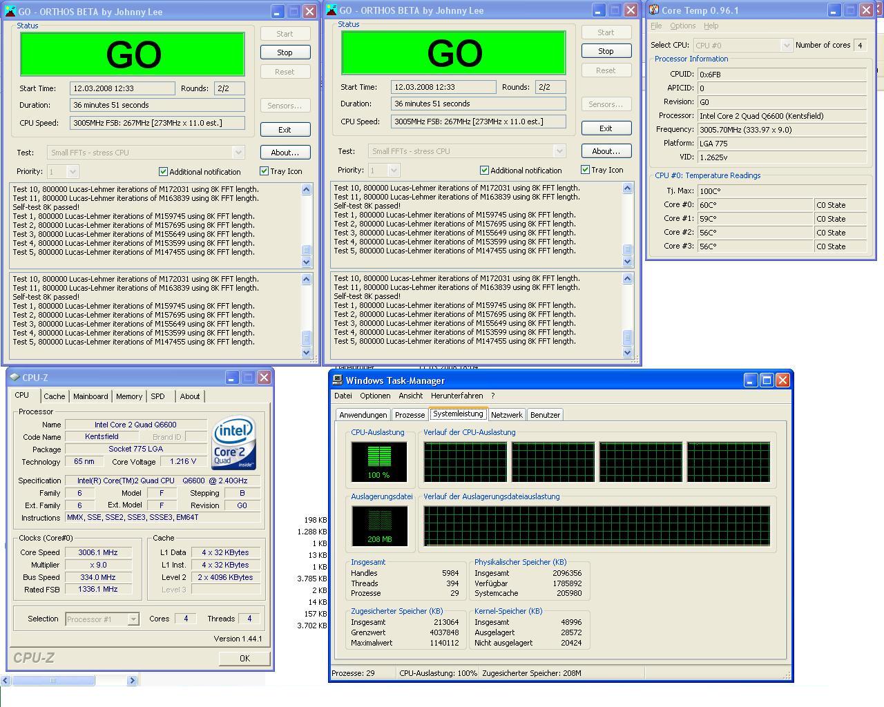Switch to Benutzer tab in Task-Manager
Viewport: 884px width, 707px height.
(545, 415)
